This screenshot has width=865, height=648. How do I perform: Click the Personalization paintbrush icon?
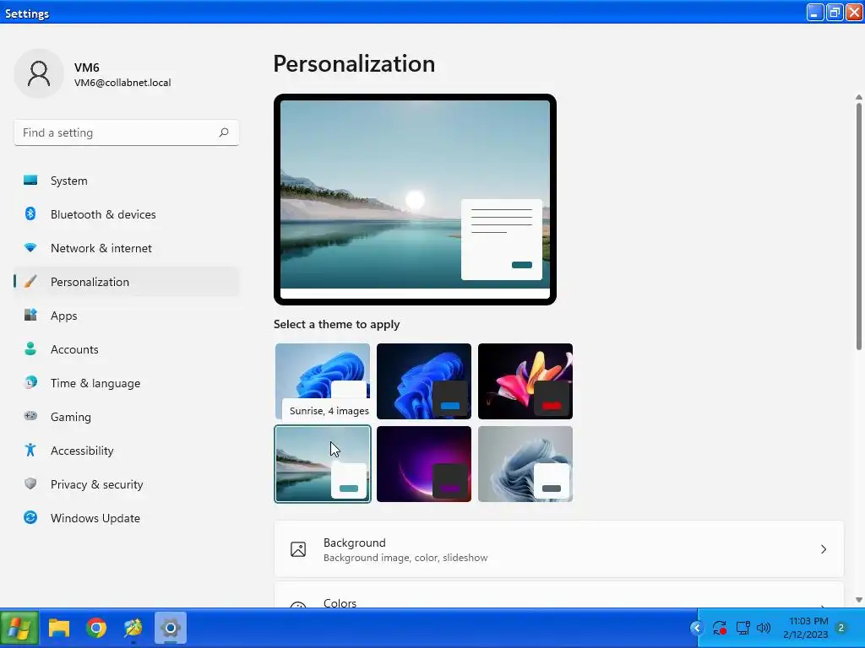pos(30,282)
